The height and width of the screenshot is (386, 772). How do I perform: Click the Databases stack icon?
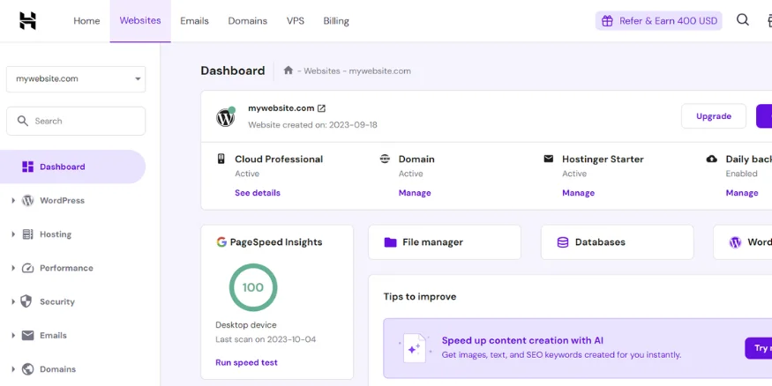coord(563,242)
